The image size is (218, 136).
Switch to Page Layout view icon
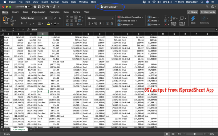coord(173,134)
